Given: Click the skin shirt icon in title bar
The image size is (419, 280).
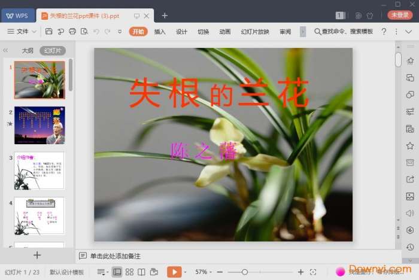Looking at the screenshot, I should (370, 16).
